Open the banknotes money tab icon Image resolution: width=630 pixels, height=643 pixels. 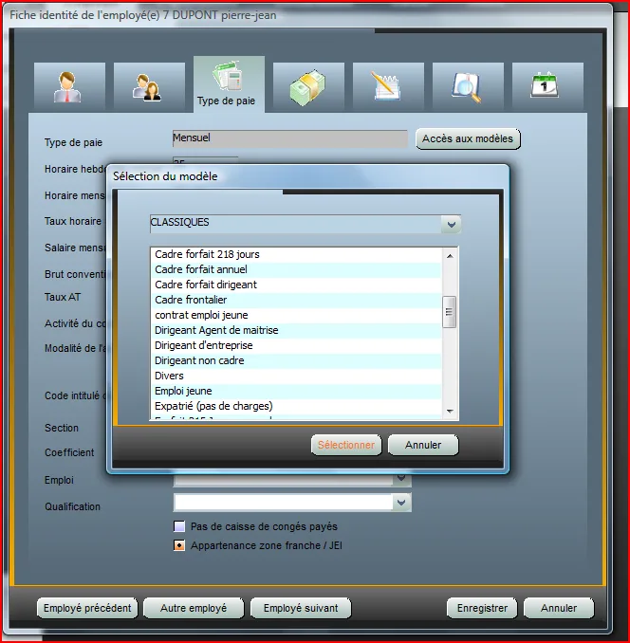(308, 86)
